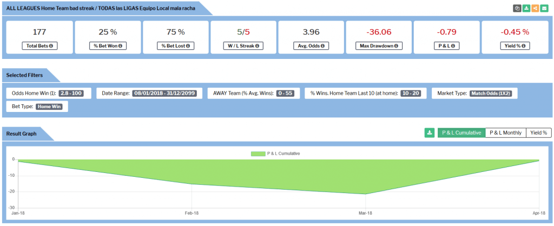Download the result graph image
The height and width of the screenshot is (226, 554).
tap(430, 132)
